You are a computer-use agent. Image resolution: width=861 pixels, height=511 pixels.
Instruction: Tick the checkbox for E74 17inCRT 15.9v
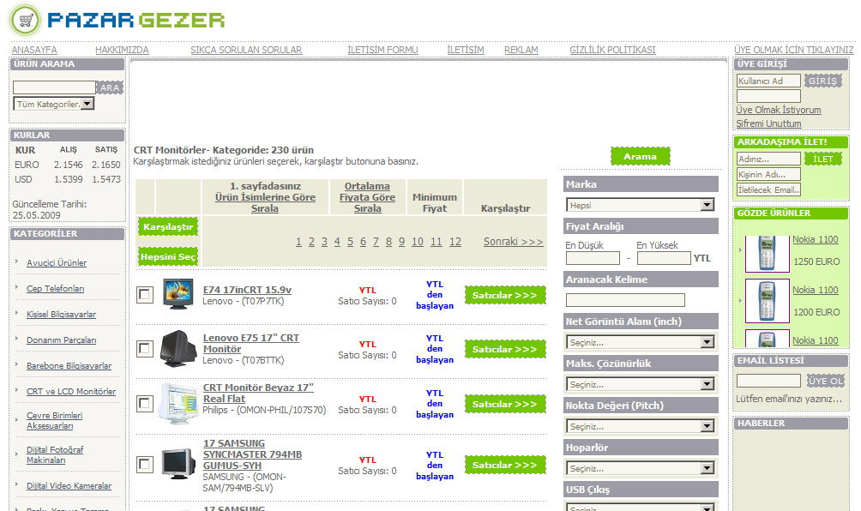pos(144,295)
